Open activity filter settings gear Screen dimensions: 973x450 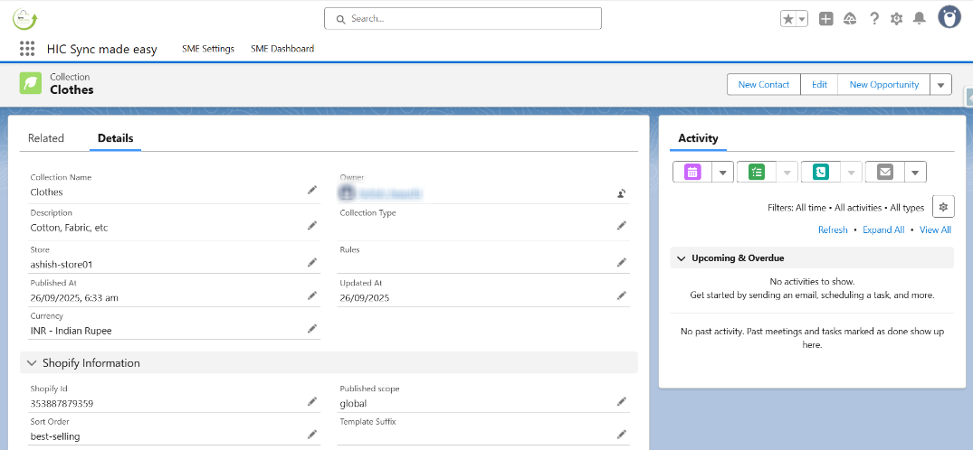coord(943,207)
